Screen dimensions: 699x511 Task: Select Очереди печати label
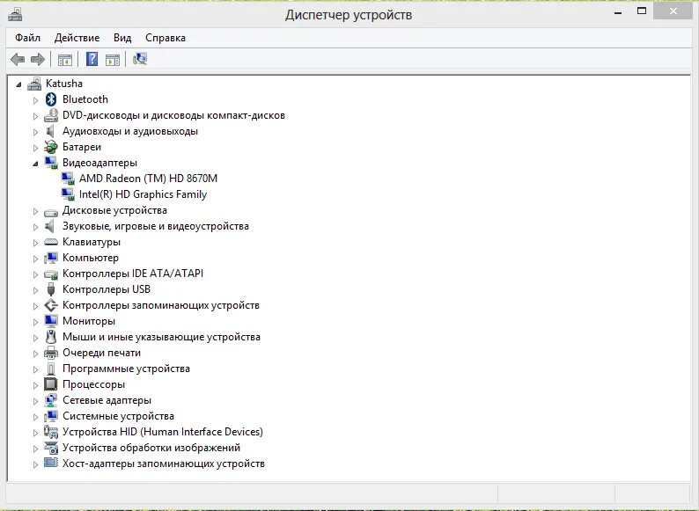click(x=101, y=353)
